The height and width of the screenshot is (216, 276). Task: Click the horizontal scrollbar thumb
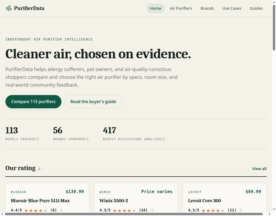(134, 214)
